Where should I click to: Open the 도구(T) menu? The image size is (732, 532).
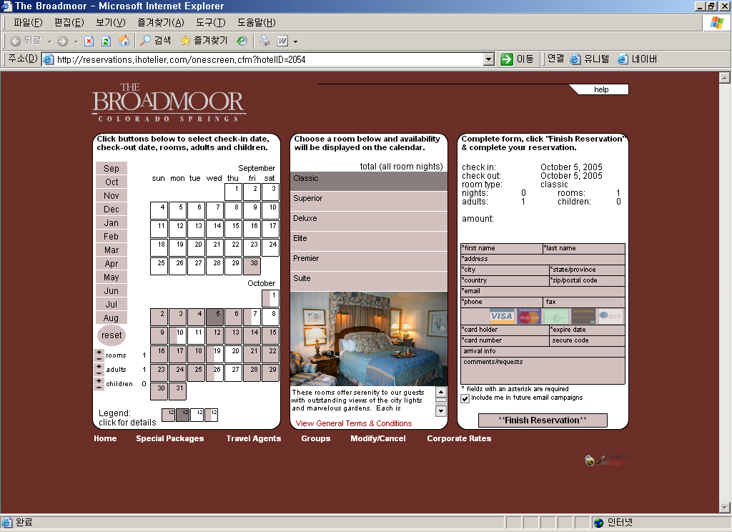point(211,22)
